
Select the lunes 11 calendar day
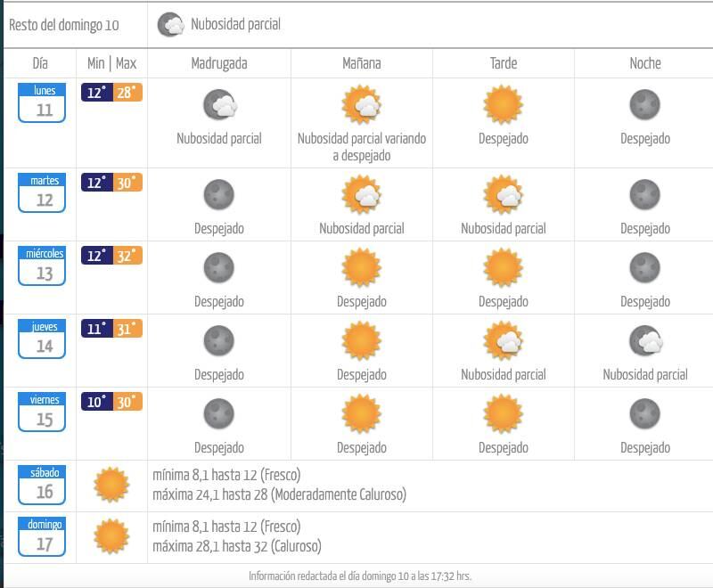[x=42, y=103]
